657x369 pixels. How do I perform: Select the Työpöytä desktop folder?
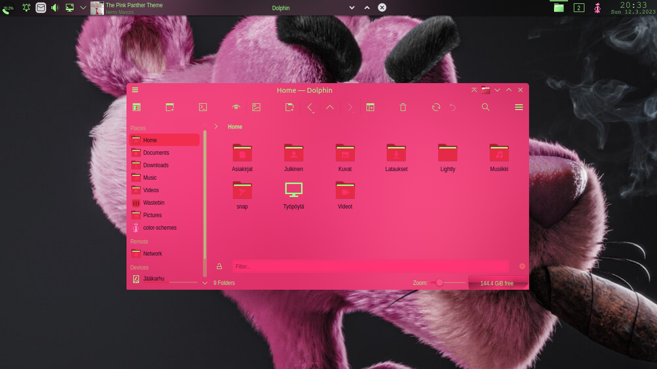point(293,195)
